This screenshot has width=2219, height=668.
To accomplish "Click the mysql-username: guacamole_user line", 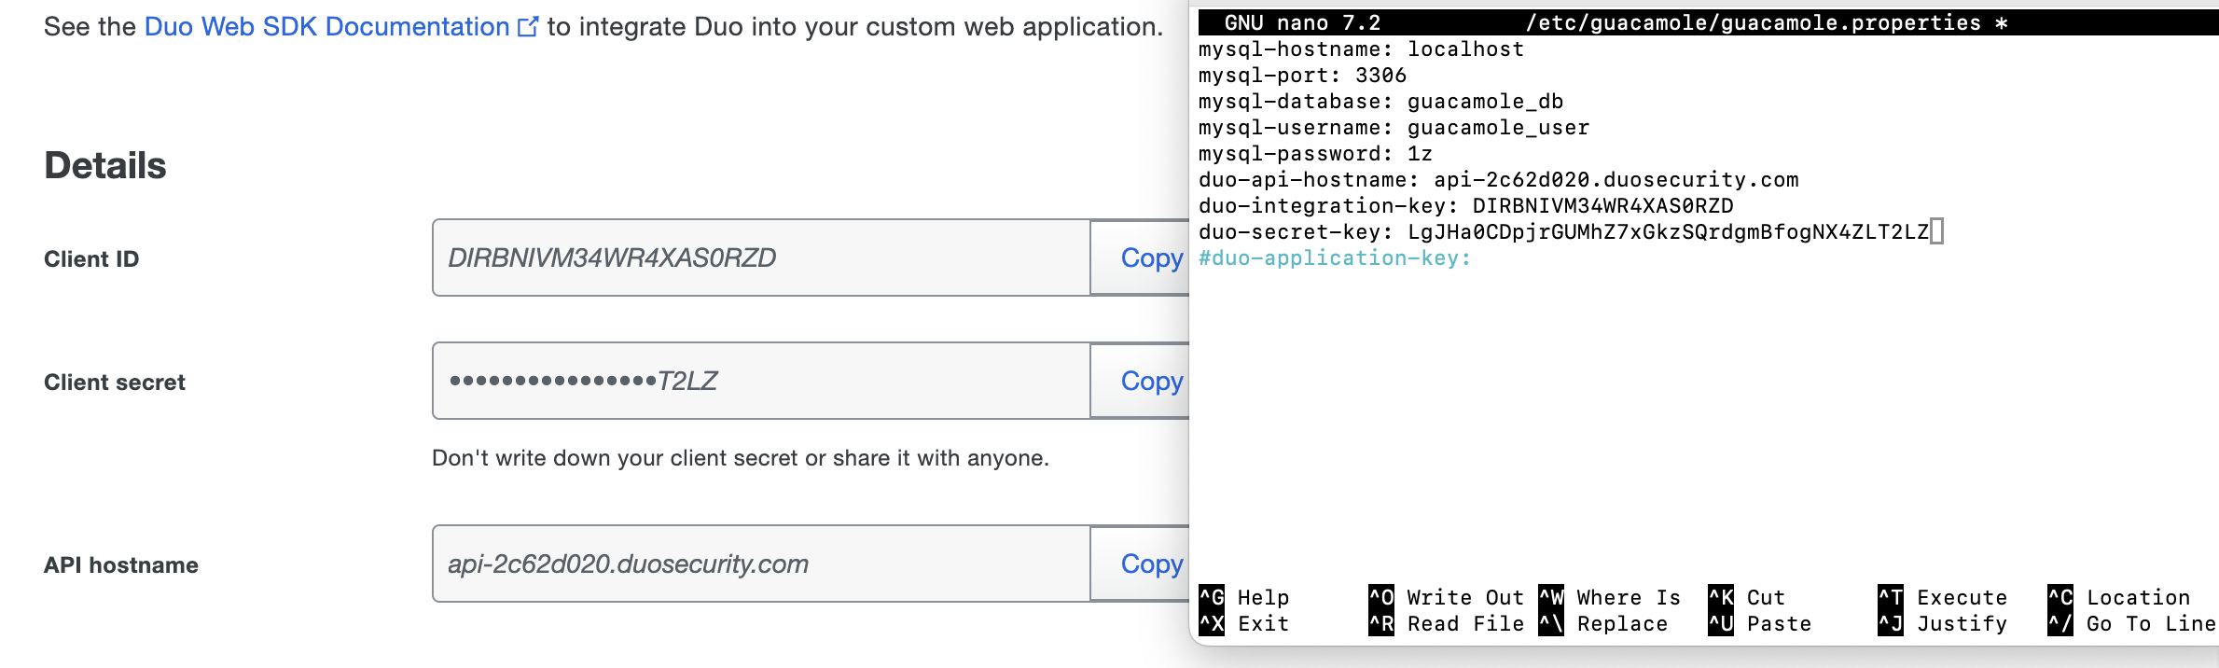I will click(x=1394, y=127).
